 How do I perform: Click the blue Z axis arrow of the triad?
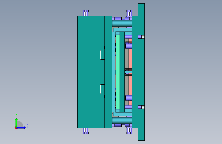tap(21, 128)
